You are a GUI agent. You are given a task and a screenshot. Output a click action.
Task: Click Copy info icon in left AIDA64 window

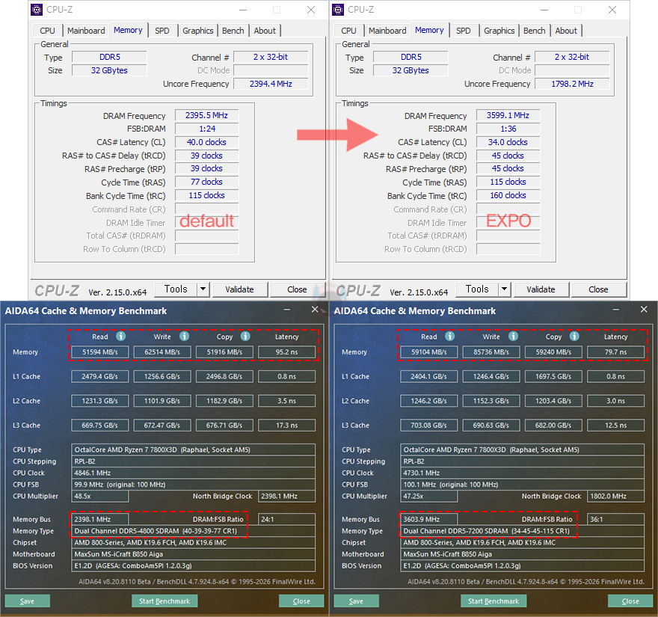click(245, 337)
